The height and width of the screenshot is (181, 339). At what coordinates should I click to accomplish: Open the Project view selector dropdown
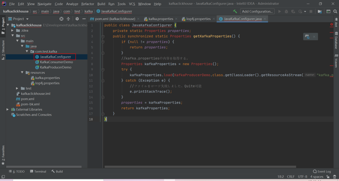coord(19,19)
